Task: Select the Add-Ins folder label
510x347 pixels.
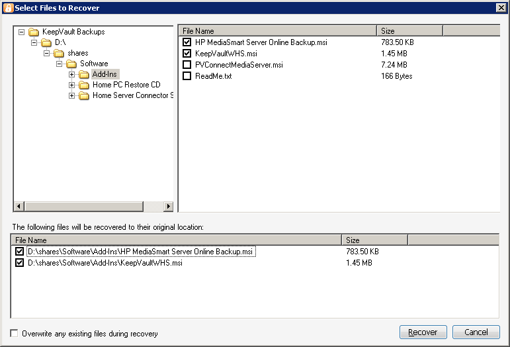Action: [105, 74]
